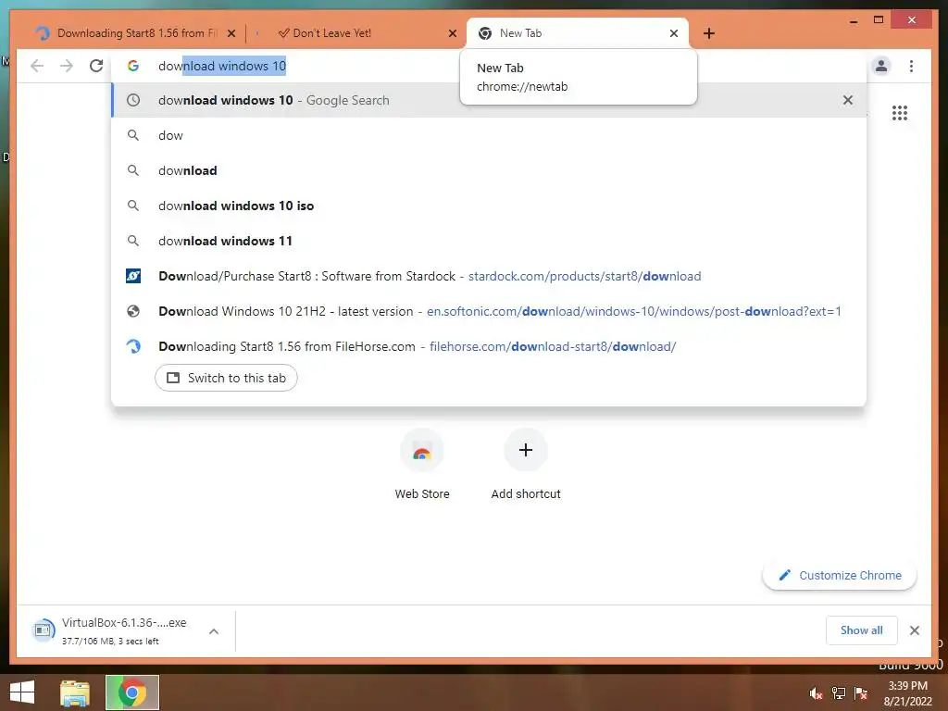This screenshot has width=948, height=711.
Task: Pick the 'download windows 10 iso' suggestion
Action: click(489, 206)
